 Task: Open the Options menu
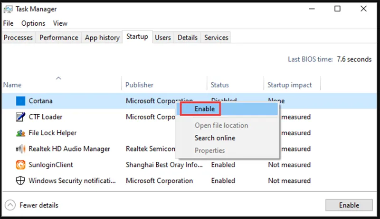(33, 23)
